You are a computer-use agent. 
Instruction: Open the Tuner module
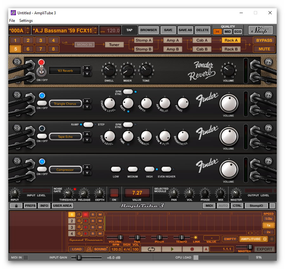click(x=114, y=45)
